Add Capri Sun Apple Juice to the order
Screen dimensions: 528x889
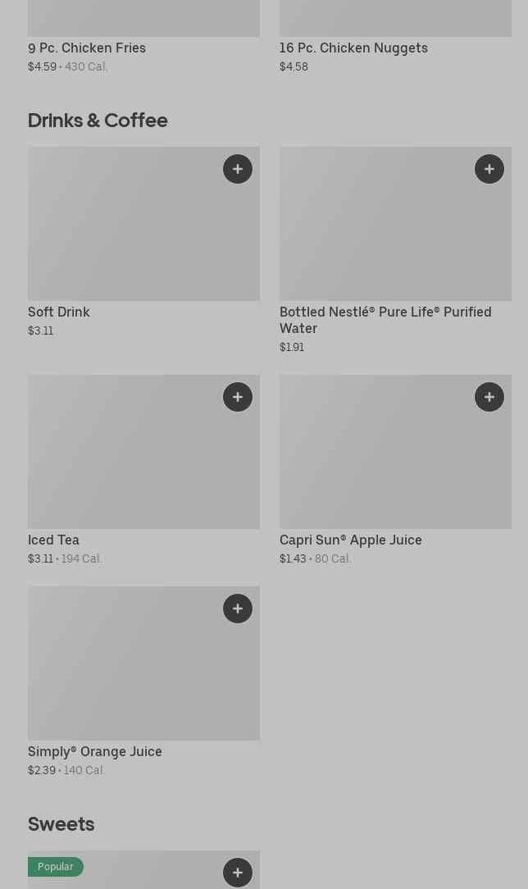point(489,397)
